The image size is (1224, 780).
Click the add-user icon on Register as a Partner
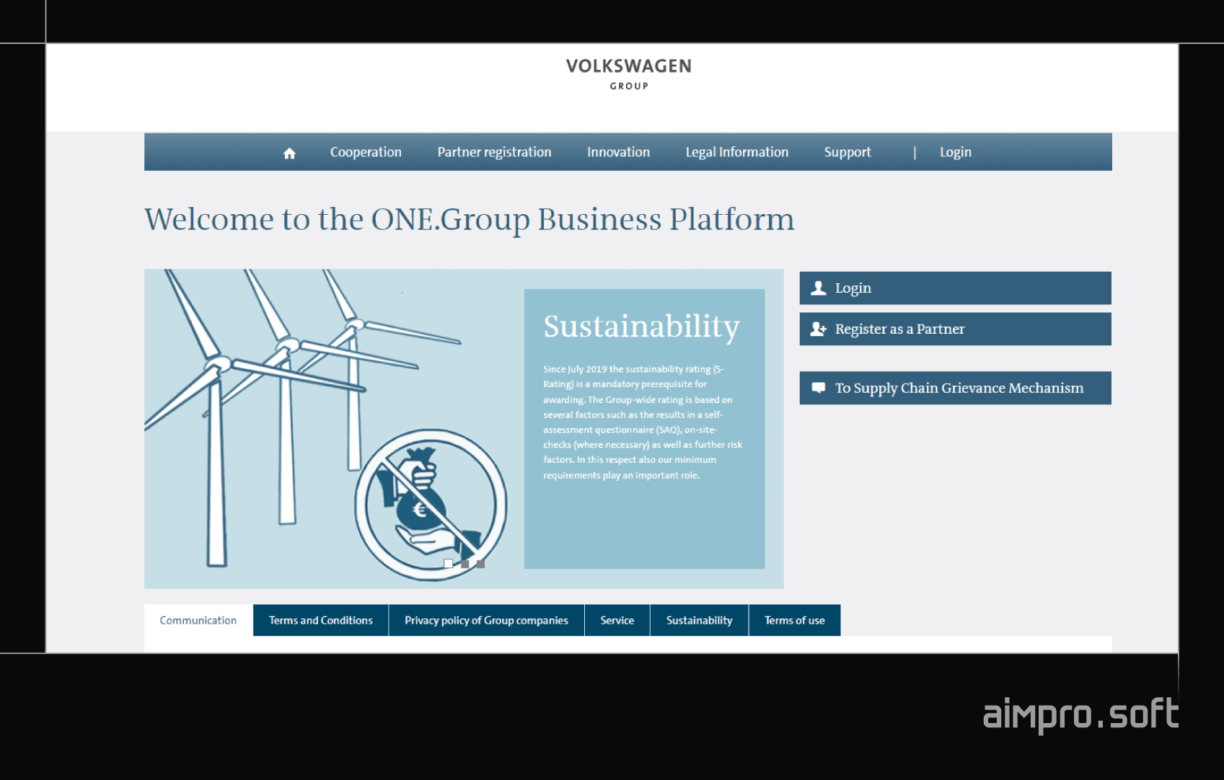[818, 329]
